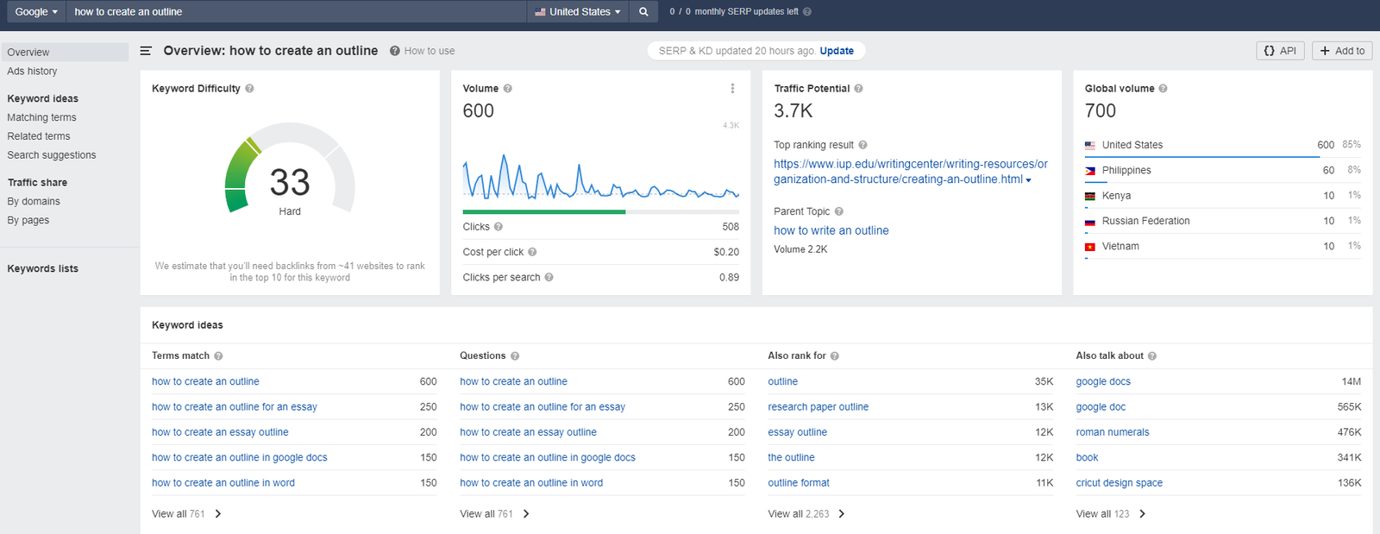Expand View all 761 Questions

(495, 513)
